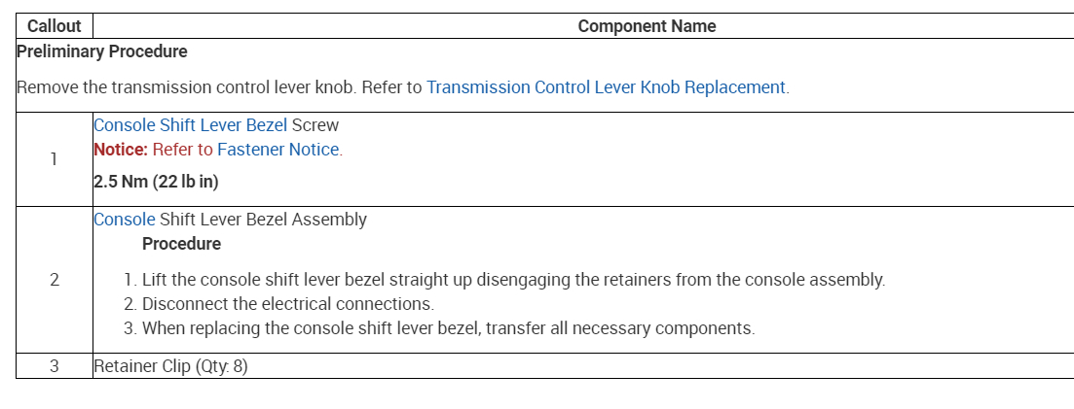Click the Preliminary Procedure heading
This screenshot has height=409, width=1074.
tap(102, 51)
